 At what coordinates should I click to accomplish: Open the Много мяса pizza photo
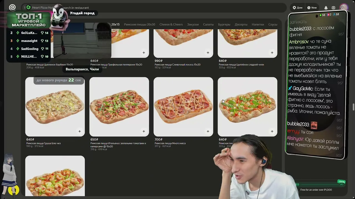pos(183,107)
